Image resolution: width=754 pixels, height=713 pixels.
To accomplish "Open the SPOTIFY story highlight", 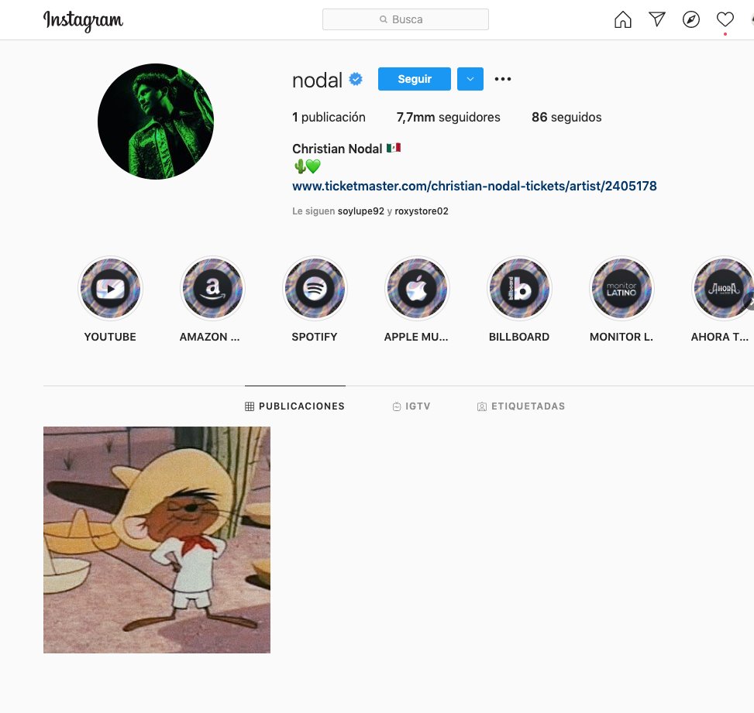I will coord(315,288).
